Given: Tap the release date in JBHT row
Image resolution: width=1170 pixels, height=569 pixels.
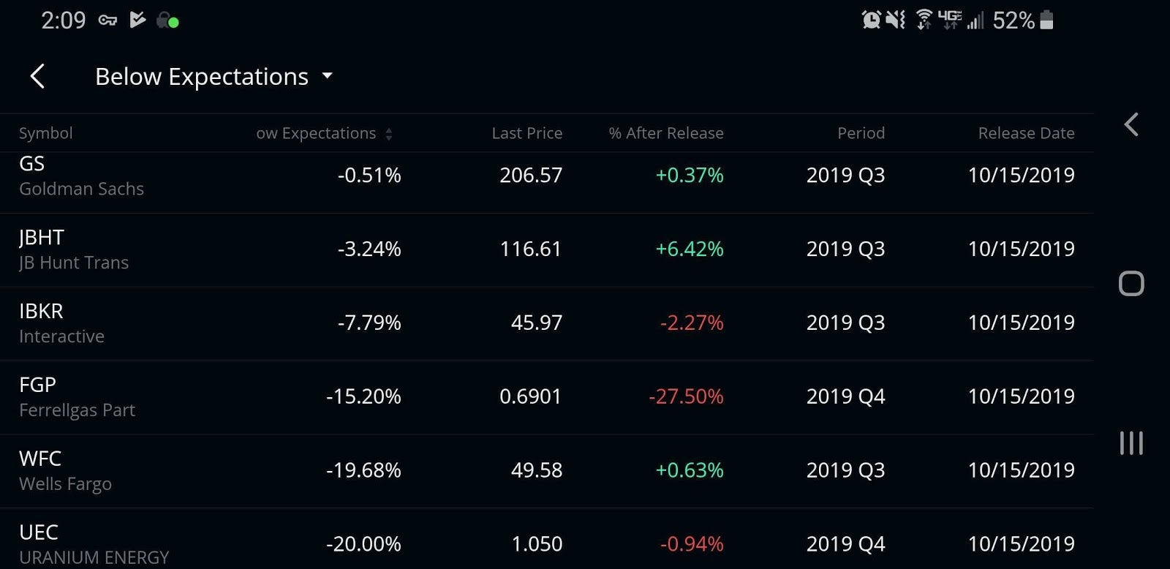Looking at the screenshot, I should tap(1022, 249).
